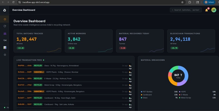Screen dimensions: 219x111
Task: Click the browser back arrow
Action: 3,2
